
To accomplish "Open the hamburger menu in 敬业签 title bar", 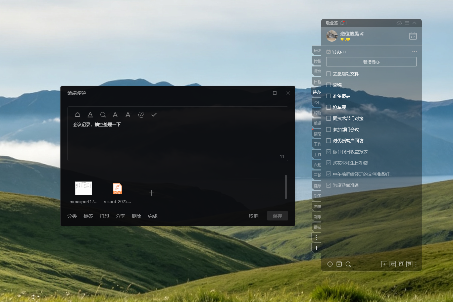I will tap(407, 23).
